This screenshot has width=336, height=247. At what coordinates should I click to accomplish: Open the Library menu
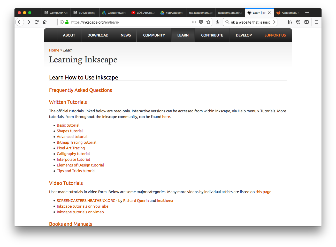point(290,22)
